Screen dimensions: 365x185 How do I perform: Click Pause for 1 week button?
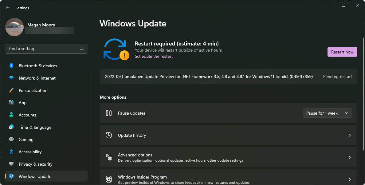click(322, 113)
